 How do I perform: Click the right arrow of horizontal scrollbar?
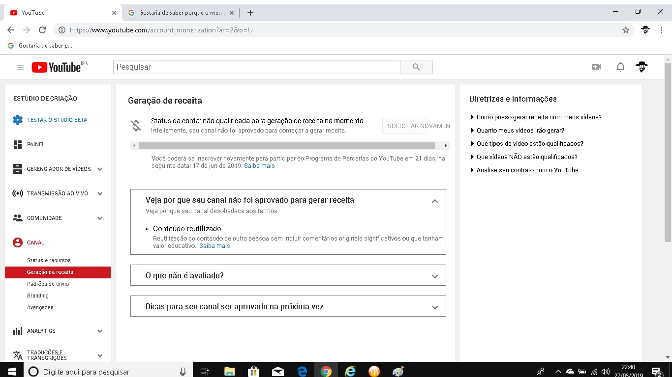click(x=446, y=145)
